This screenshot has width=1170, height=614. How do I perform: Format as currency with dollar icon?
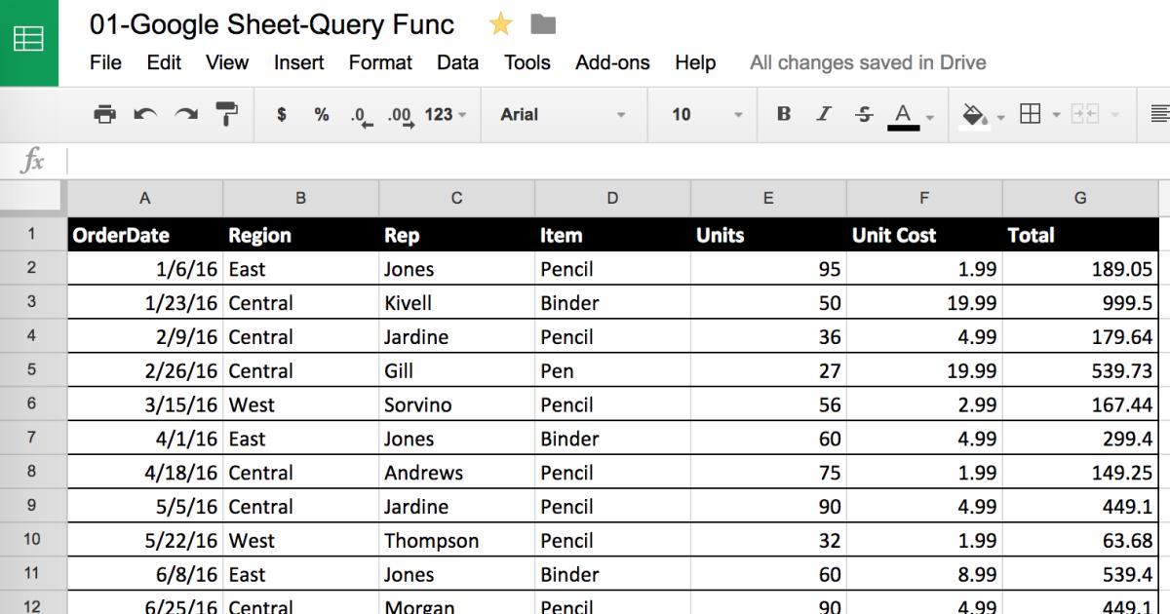pos(282,115)
